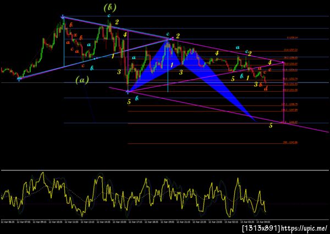This screenshot has height=234, width=330.
Task: Click the 12 Apr 06:35 time label
Action: click(x=7, y=222)
